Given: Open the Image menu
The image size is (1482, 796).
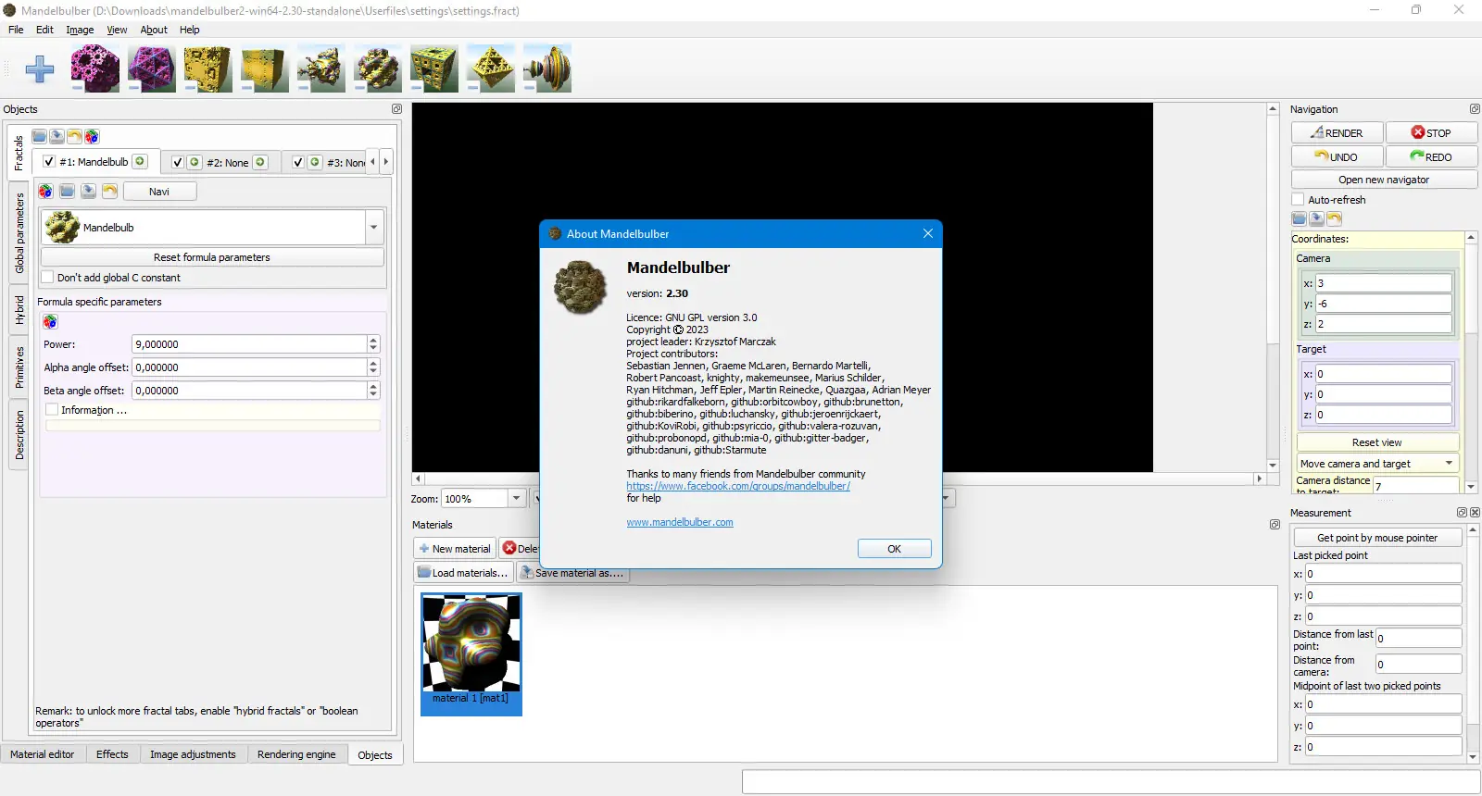Looking at the screenshot, I should tap(80, 30).
